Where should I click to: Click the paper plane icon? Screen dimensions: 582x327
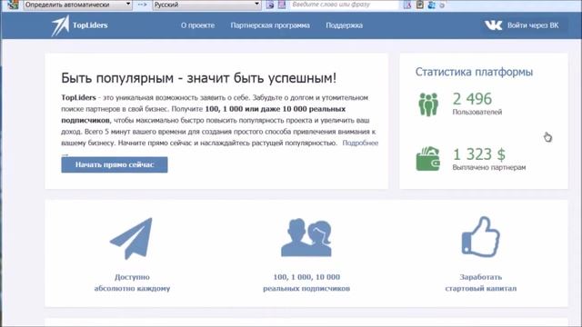click(131, 238)
